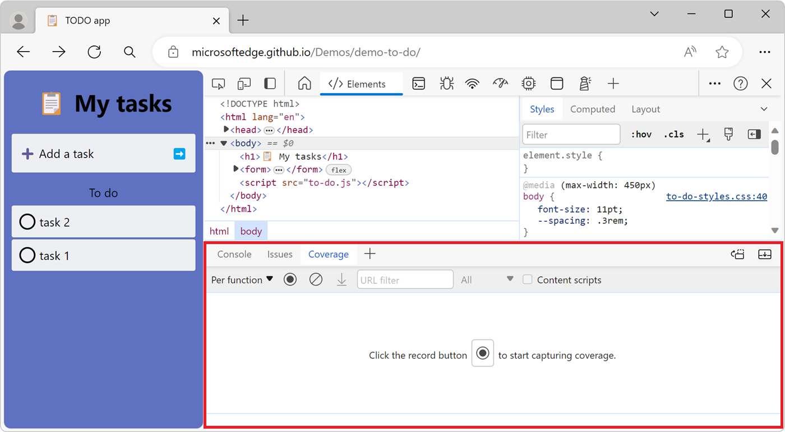Expand the head element node
Image resolution: width=785 pixels, height=432 pixels.
click(x=227, y=130)
